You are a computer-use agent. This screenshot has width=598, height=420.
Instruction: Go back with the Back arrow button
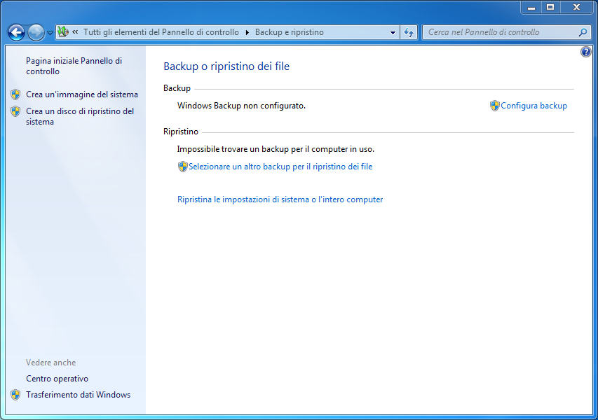tap(16, 33)
